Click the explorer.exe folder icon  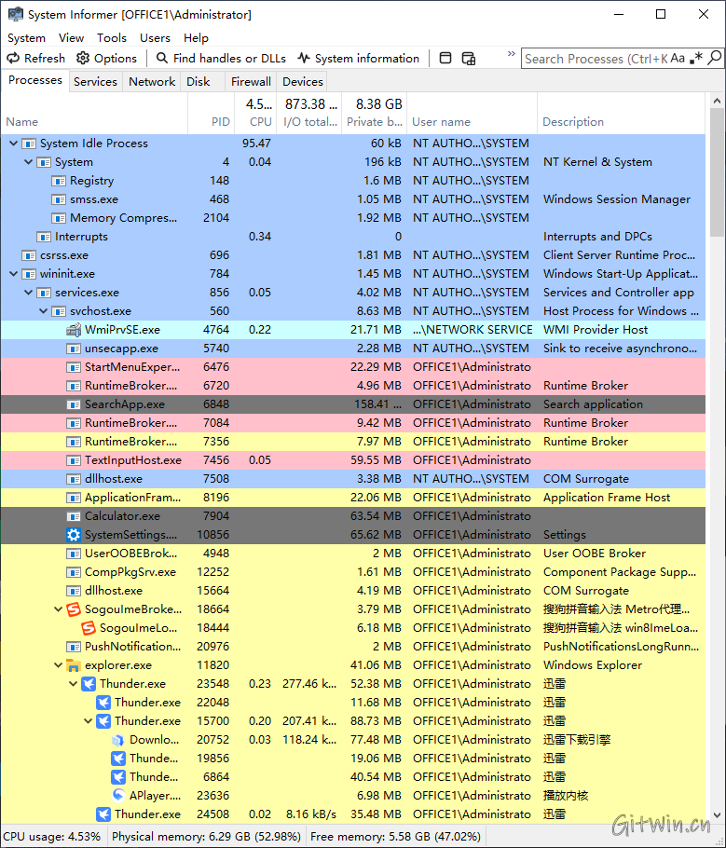74,665
